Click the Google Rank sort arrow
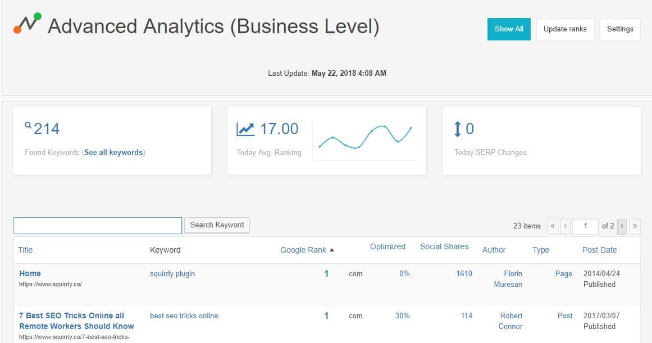 point(332,250)
